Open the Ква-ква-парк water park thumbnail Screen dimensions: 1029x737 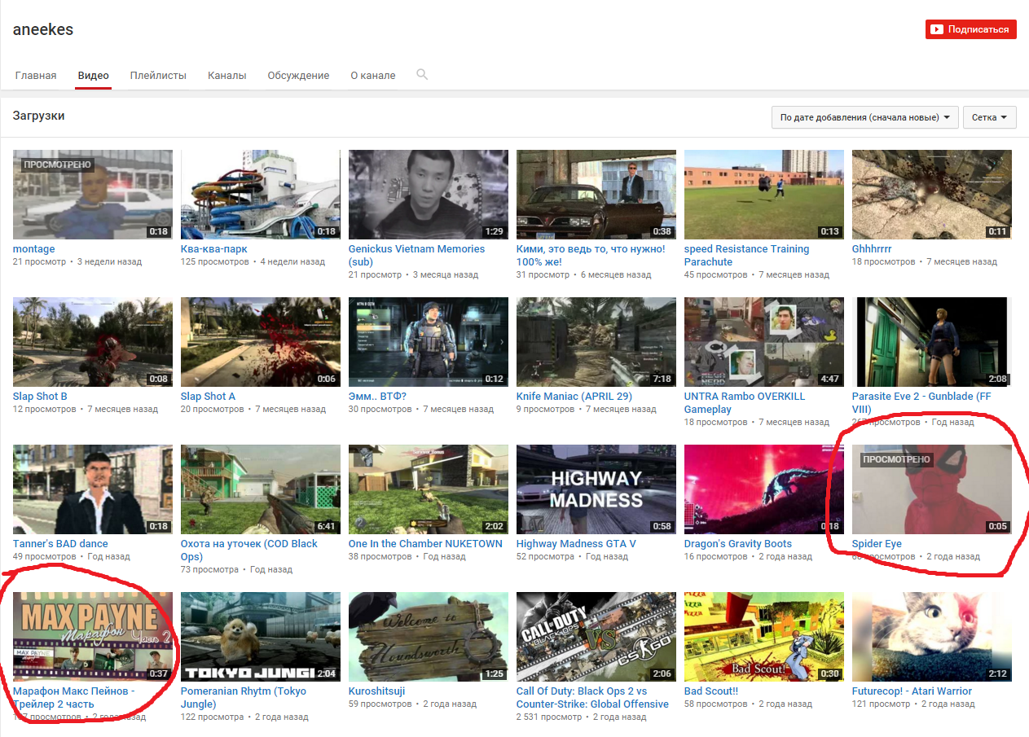click(261, 195)
